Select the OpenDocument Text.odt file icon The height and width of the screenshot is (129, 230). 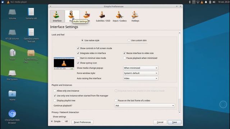pos(31,35)
